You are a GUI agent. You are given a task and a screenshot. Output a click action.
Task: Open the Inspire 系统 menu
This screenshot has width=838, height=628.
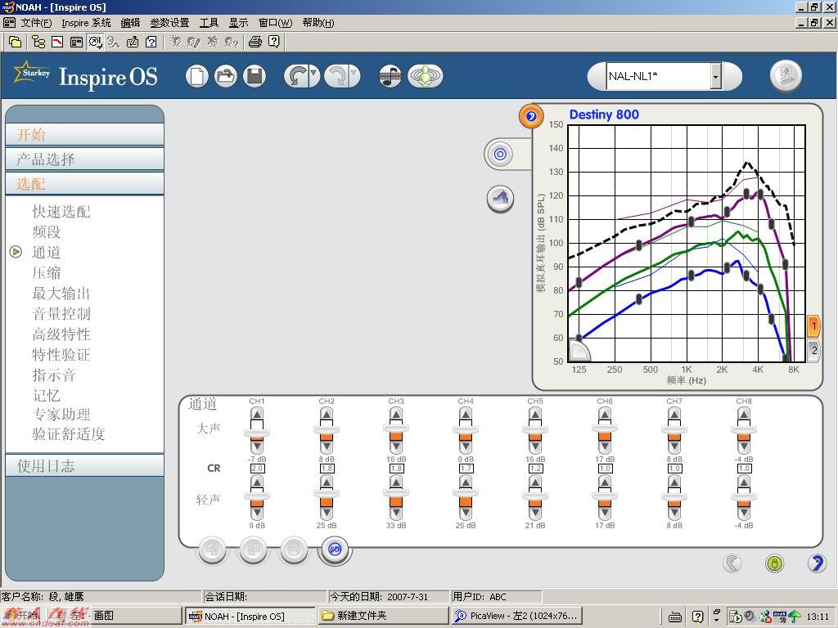(x=86, y=23)
